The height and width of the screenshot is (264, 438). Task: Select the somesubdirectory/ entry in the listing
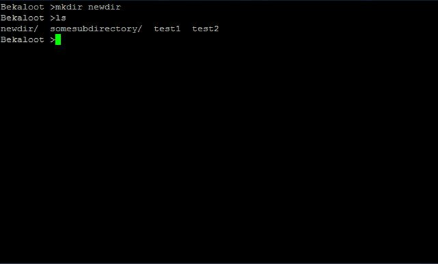[96, 29]
